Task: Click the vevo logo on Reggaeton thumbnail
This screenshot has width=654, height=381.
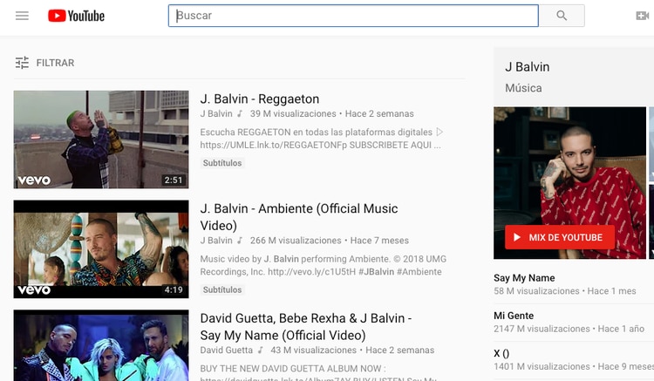Action: pyautogui.click(x=34, y=180)
